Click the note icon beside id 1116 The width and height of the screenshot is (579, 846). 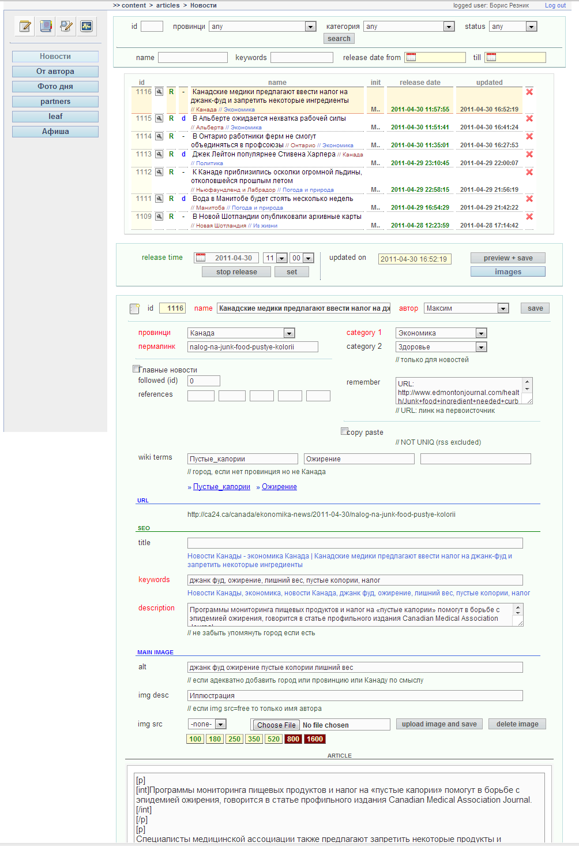click(134, 308)
